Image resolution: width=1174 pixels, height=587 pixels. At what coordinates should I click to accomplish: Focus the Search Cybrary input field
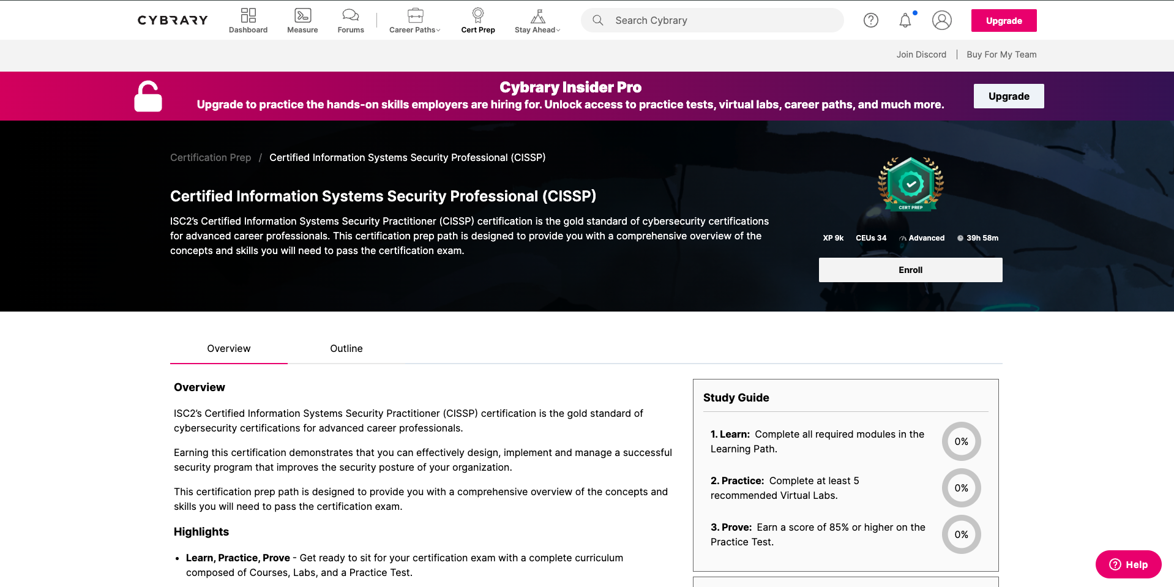(712, 20)
